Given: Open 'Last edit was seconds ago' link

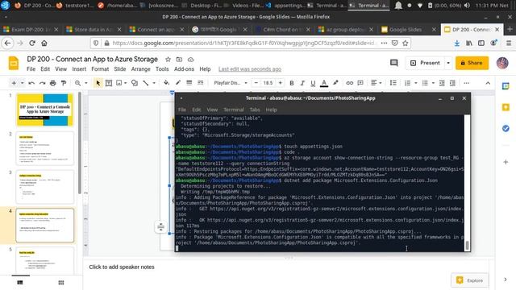Looking at the screenshot, I should pos(250,69).
